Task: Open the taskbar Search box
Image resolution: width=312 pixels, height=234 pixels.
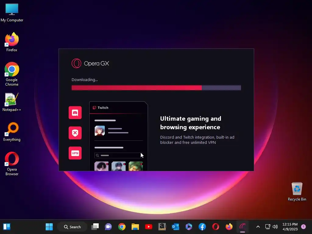Action: click(x=72, y=227)
